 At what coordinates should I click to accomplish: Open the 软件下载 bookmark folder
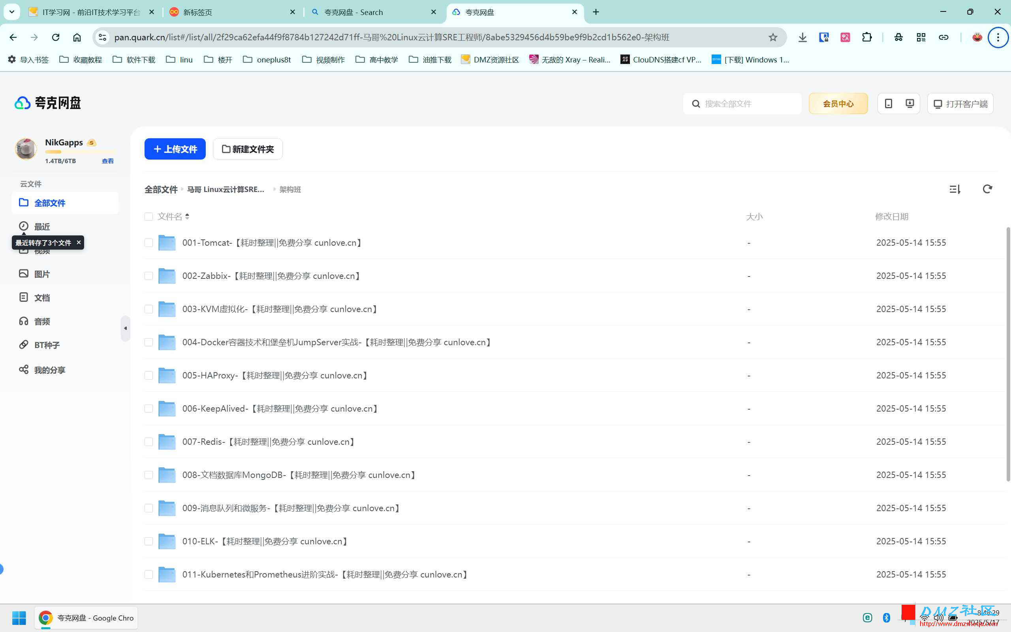pos(134,60)
